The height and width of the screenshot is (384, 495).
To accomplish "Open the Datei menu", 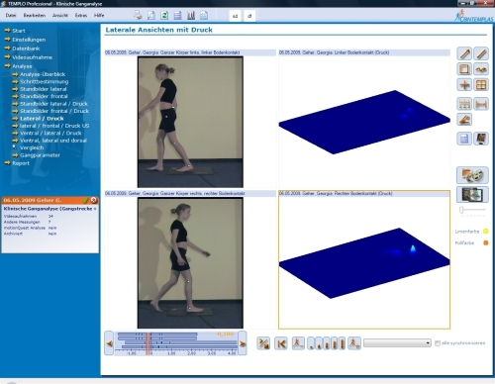I will (11, 15).
